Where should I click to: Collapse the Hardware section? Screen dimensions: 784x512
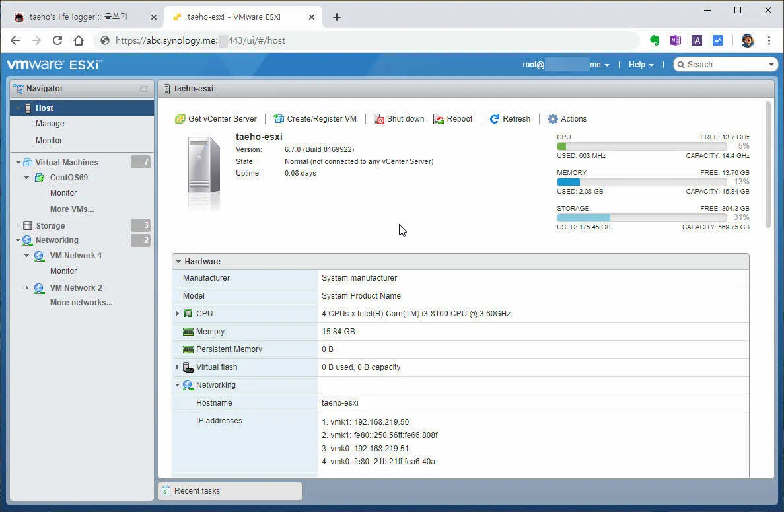pos(178,262)
